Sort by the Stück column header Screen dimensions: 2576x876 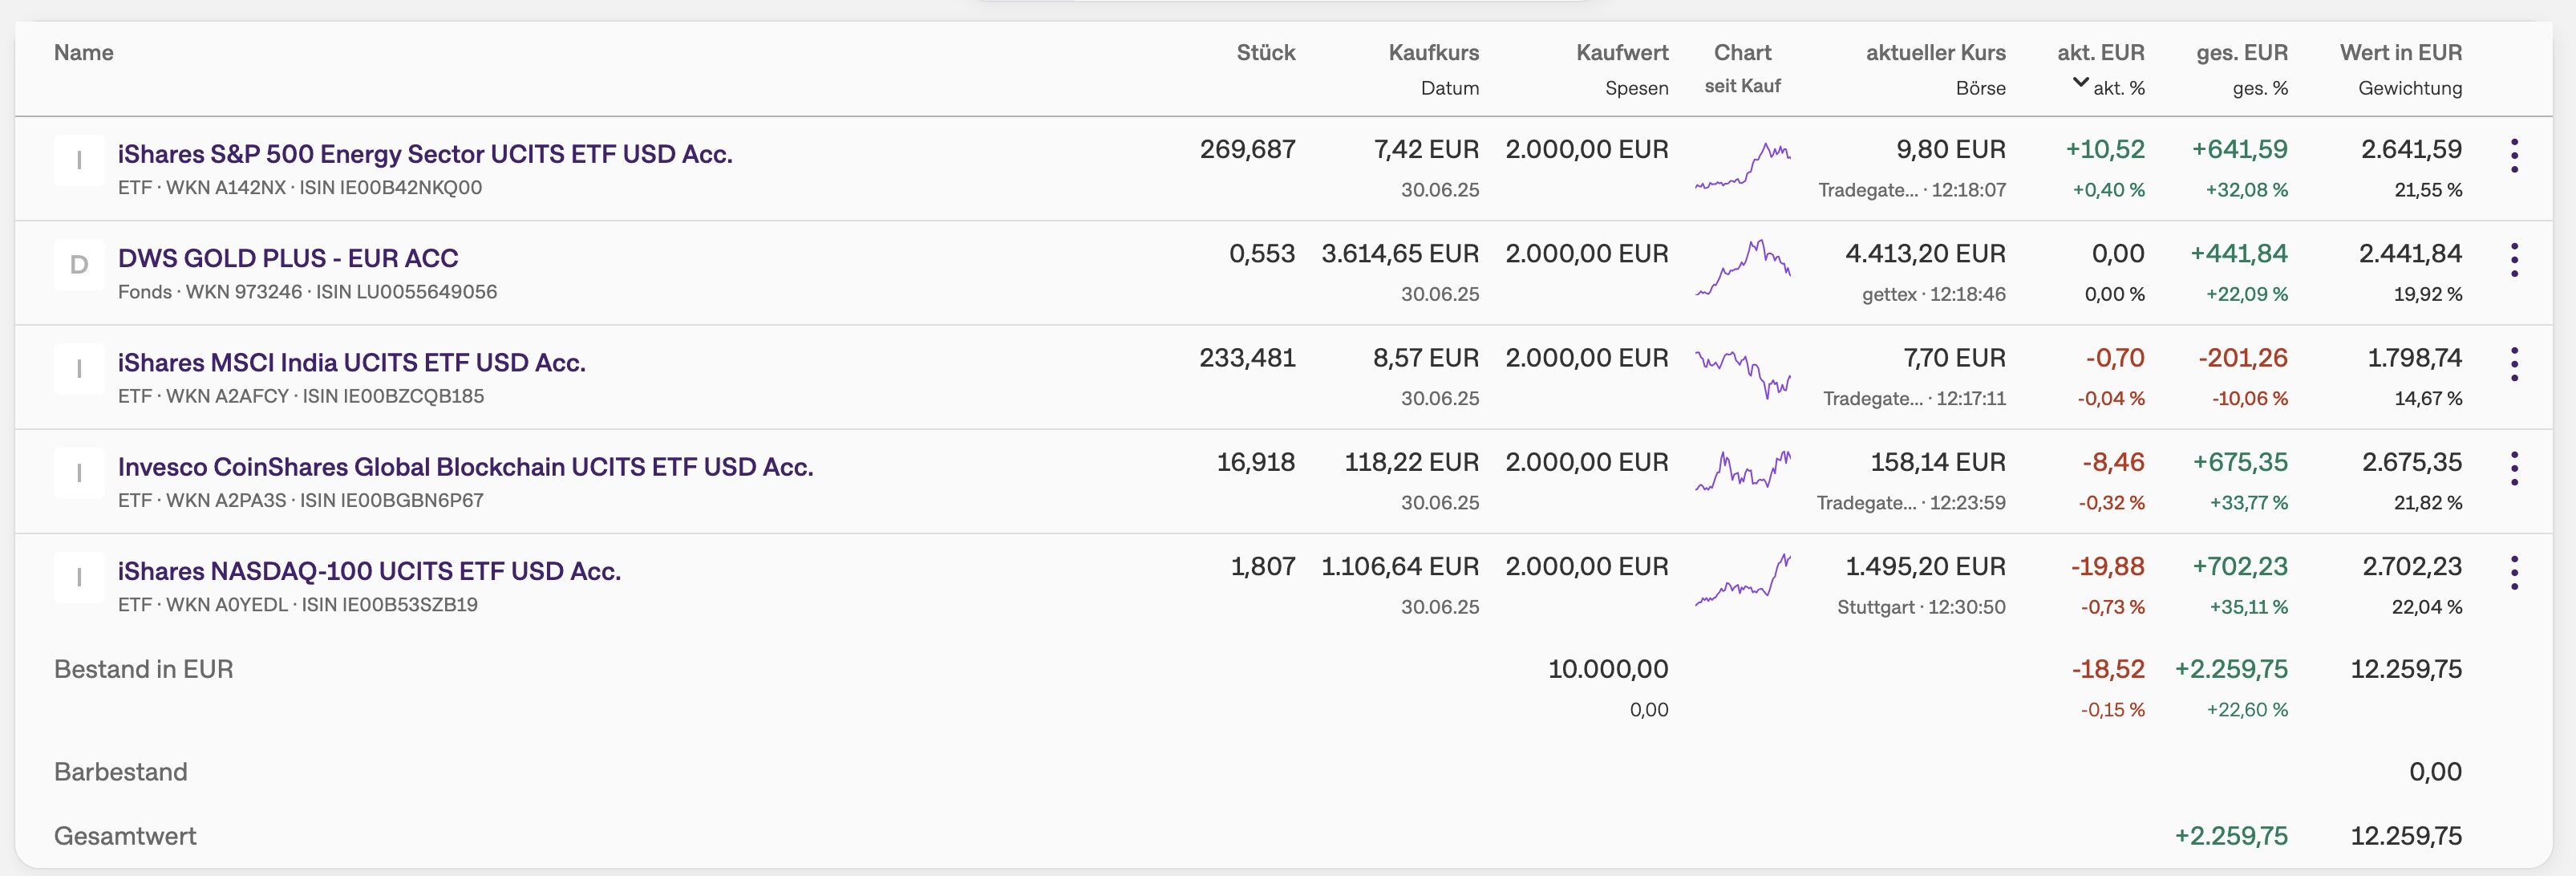pos(1266,53)
